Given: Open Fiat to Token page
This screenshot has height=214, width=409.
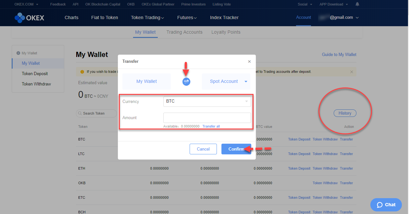Looking at the screenshot, I should point(105,17).
